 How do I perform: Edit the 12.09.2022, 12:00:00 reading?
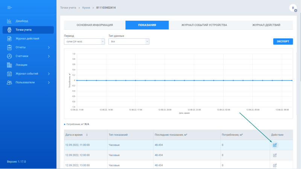[275, 155]
